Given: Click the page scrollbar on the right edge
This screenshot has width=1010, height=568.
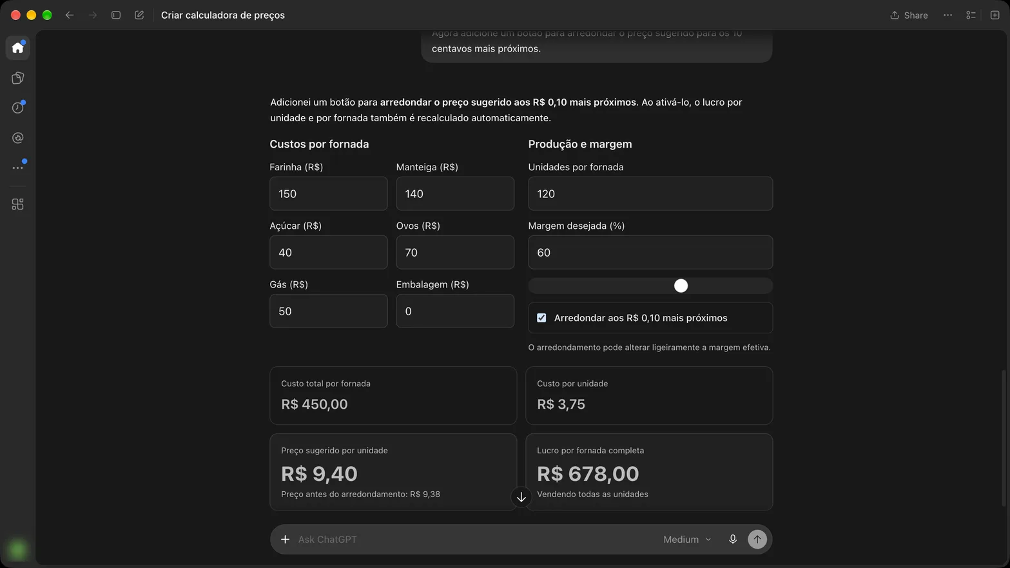Looking at the screenshot, I should pos(1004,438).
